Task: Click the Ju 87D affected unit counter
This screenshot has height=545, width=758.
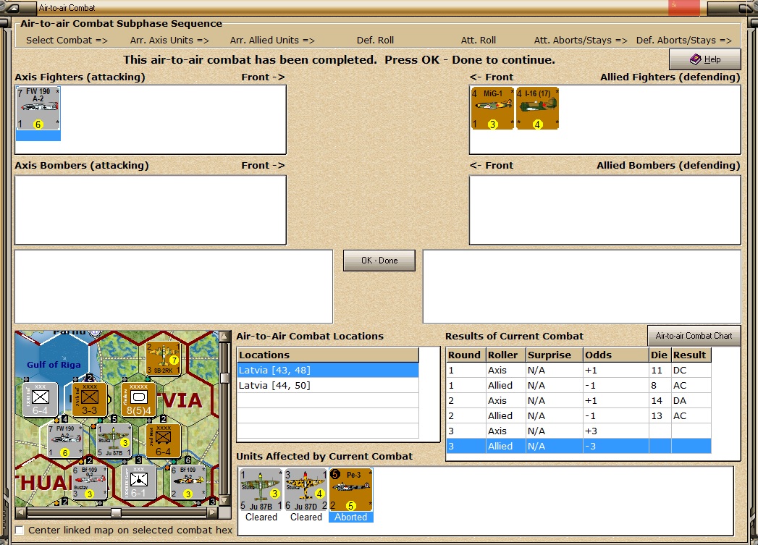Action: click(x=306, y=490)
